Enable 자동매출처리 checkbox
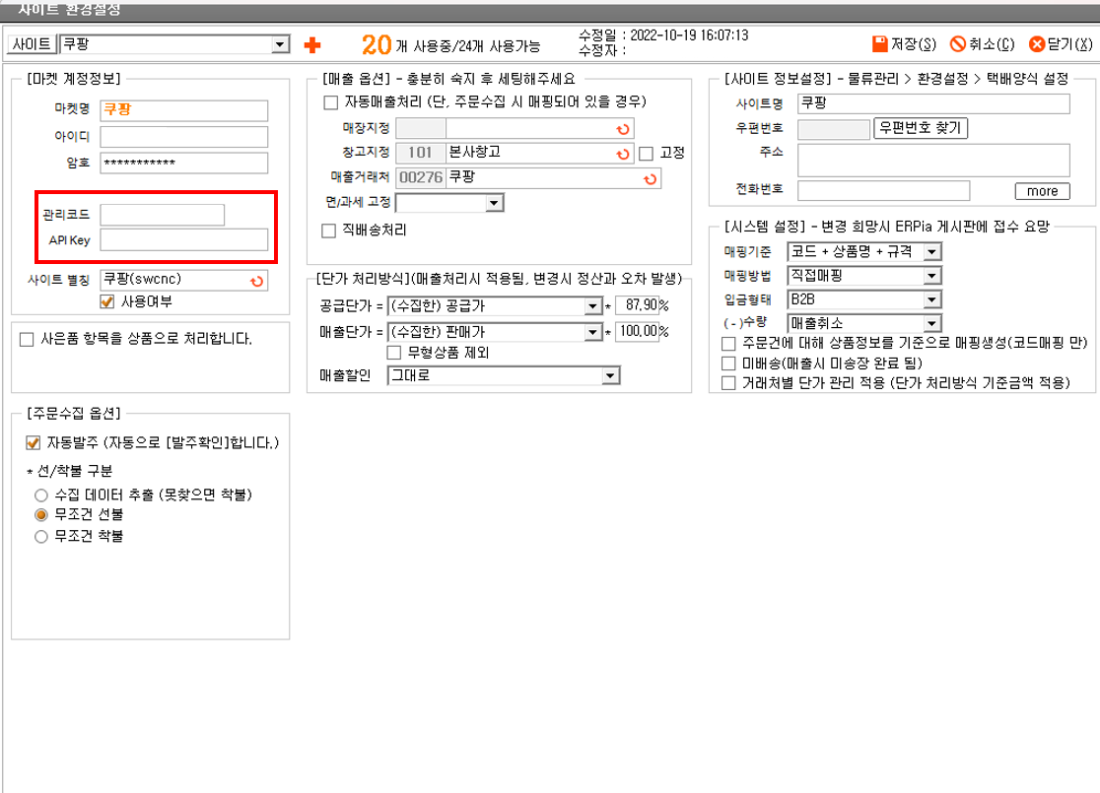The height and width of the screenshot is (793, 1100). click(x=331, y=102)
